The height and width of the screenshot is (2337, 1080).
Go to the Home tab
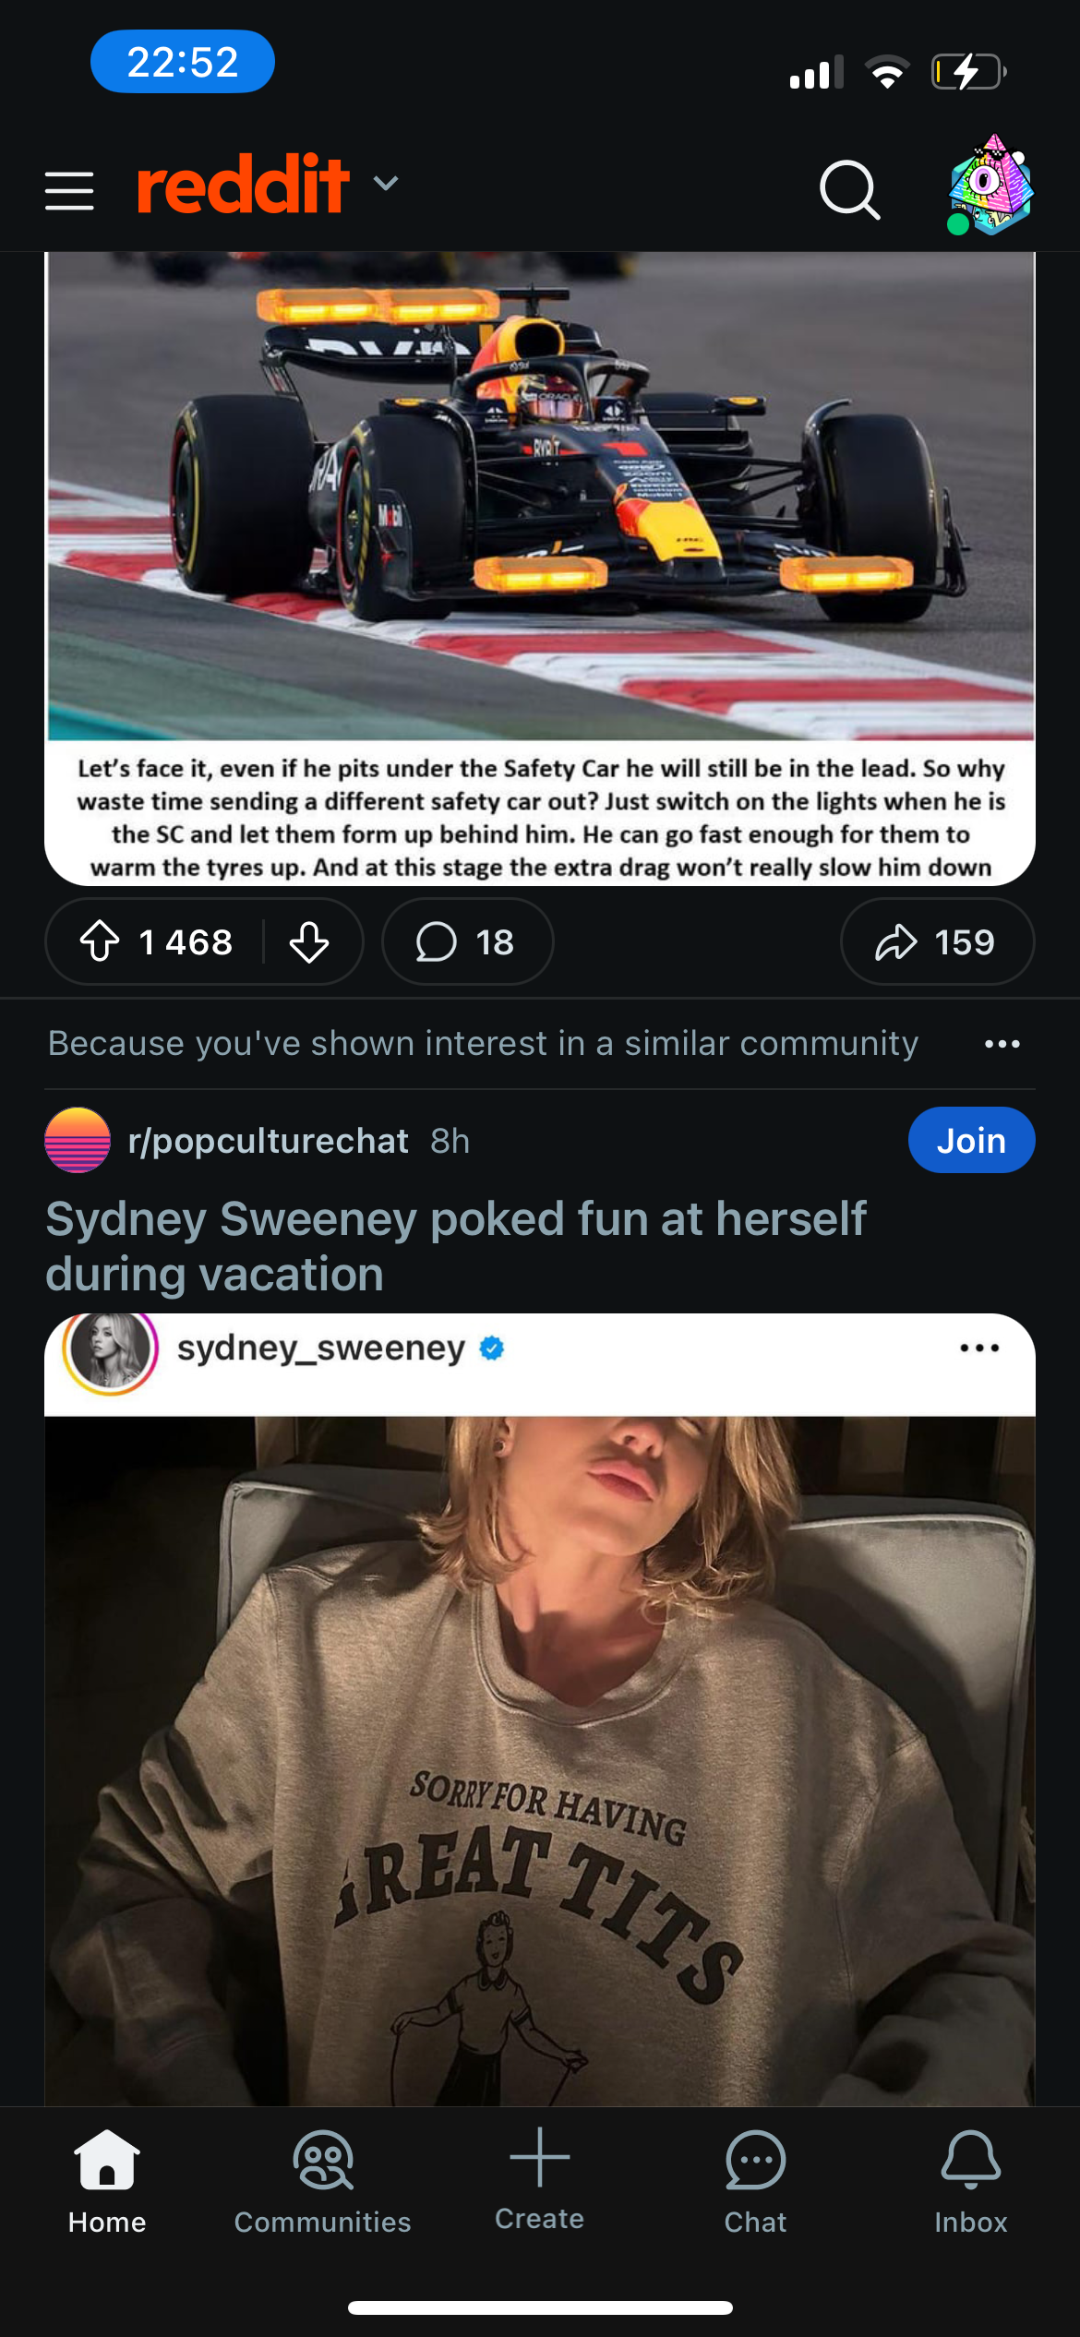click(107, 2181)
